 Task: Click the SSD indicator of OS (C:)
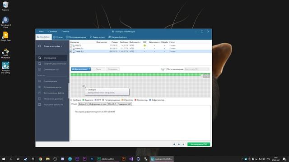[144, 45]
